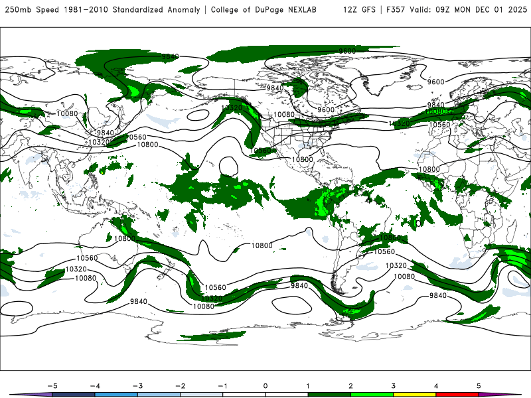Click the 'College of DuPage NEXLAB' text
Screen dimensions: 531x398
pyautogui.click(x=264, y=10)
